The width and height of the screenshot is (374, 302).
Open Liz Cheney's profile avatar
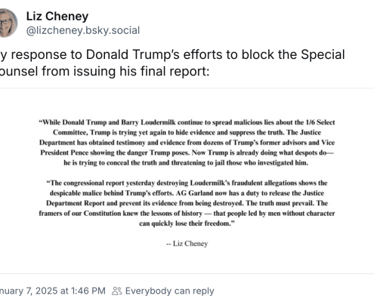click(x=8, y=23)
